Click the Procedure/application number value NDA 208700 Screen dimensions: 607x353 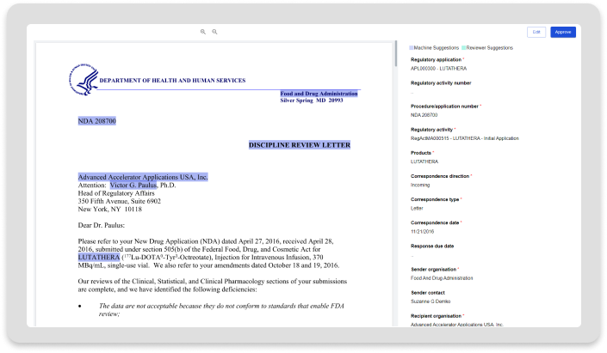(x=424, y=114)
